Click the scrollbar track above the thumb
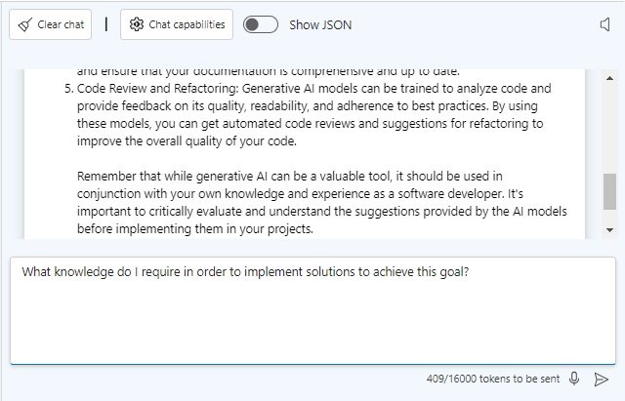 (x=609, y=128)
